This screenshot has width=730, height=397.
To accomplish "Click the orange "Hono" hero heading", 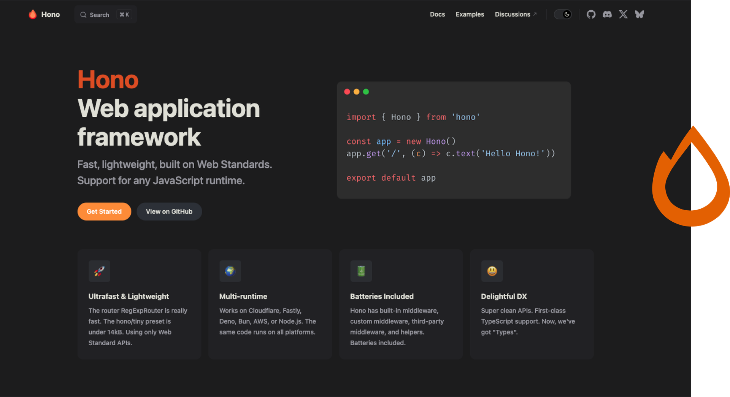I will [108, 80].
